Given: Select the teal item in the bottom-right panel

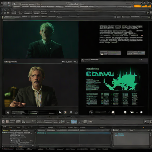Looking at the screenshot, I should click(119, 134).
